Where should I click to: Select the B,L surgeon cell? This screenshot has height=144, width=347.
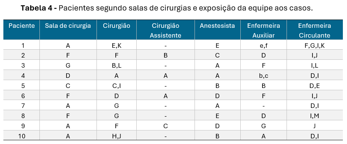tap(117, 65)
